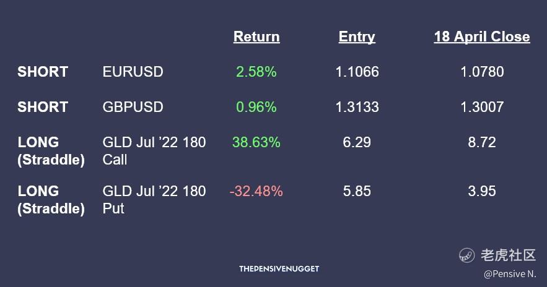Click the first SHORT position label
This screenshot has height=287, width=547.
click(x=43, y=72)
